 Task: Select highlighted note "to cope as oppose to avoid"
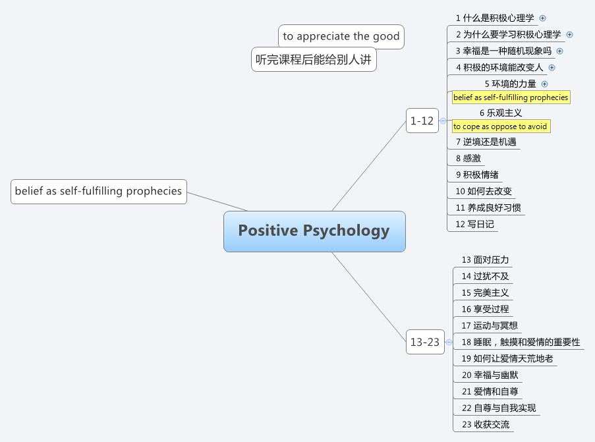[501, 126]
